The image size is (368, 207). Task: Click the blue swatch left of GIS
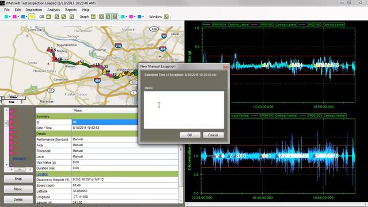pyautogui.click(x=23, y=17)
